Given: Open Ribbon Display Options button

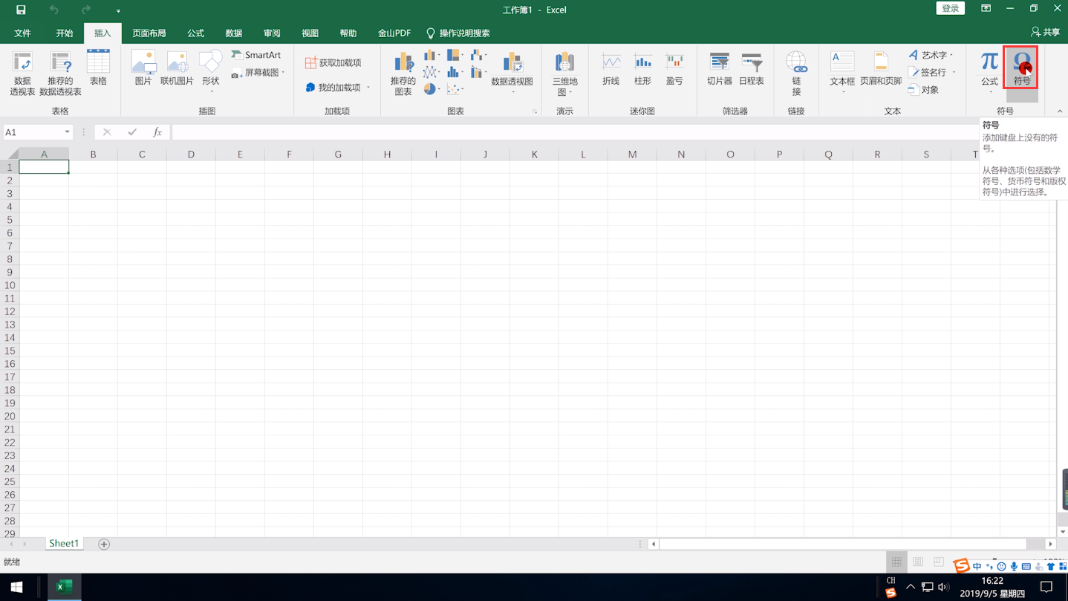Looking at the screenshot, I should (986, 9).
